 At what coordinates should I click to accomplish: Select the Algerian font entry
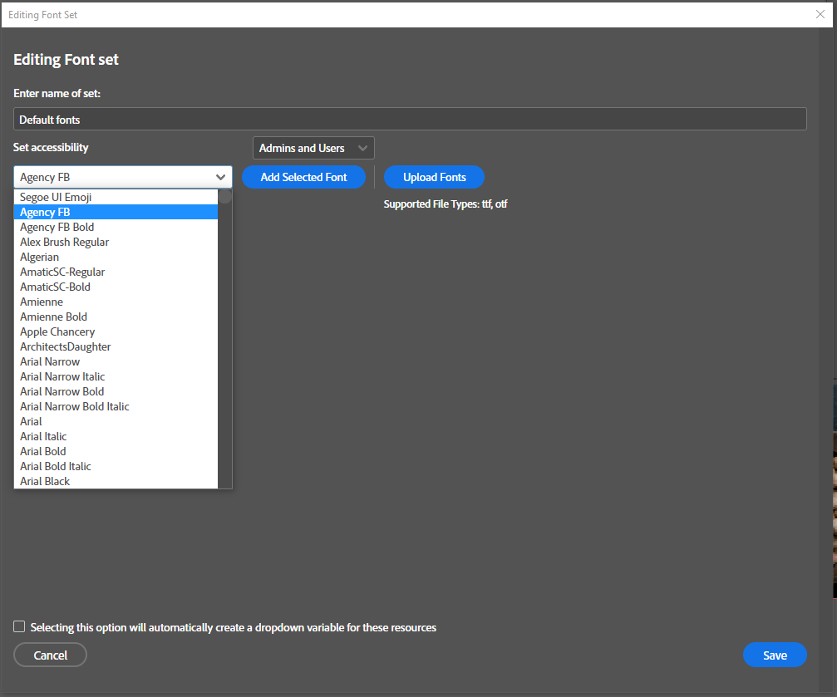[40, 257]
